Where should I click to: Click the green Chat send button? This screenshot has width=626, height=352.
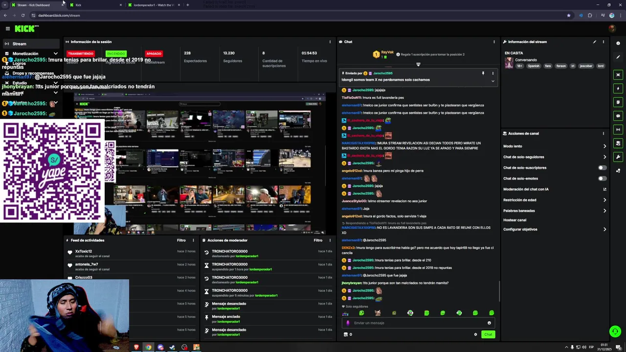tap(488, 334)
